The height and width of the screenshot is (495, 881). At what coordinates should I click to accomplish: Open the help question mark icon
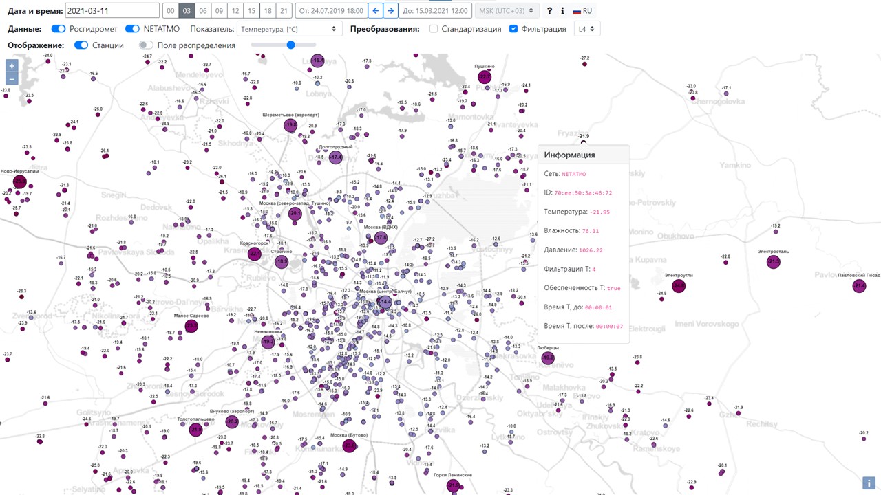(549, 11)
